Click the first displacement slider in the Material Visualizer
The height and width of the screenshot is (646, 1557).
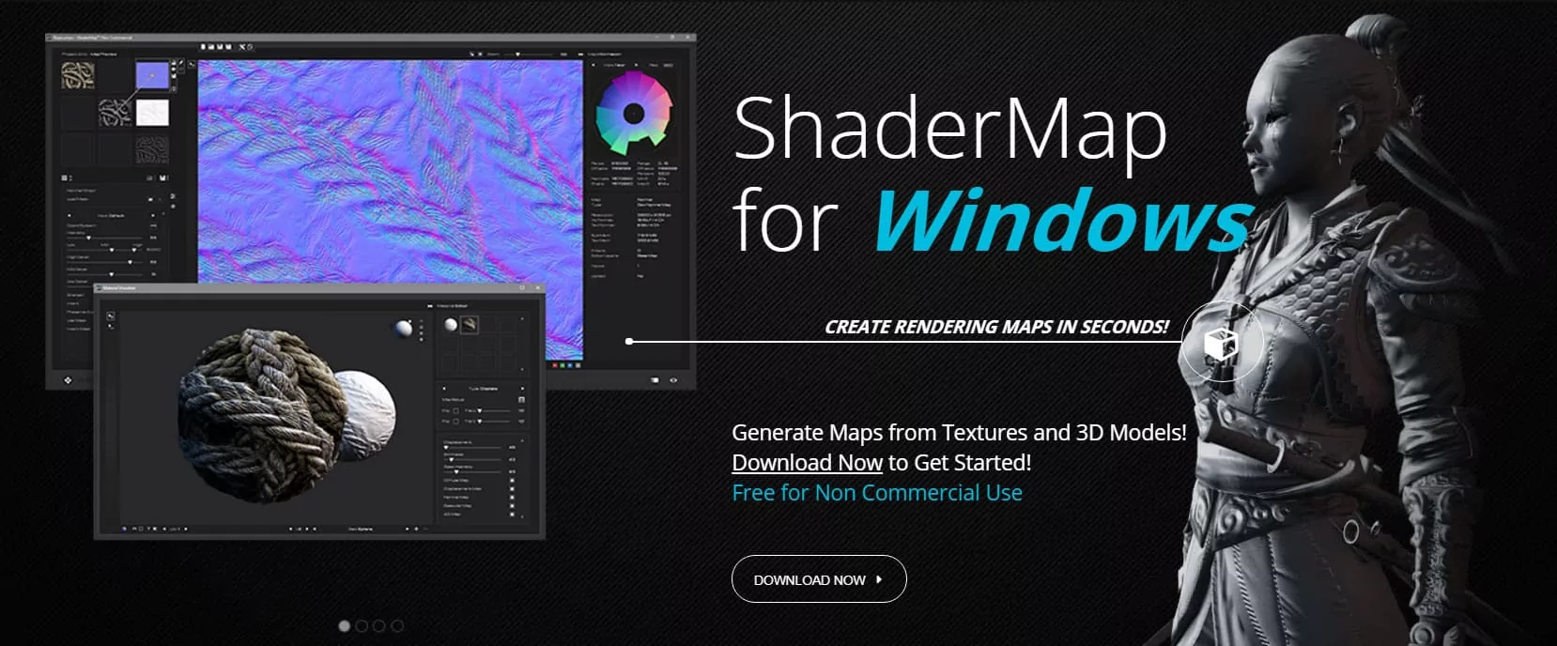pos(447,448)
